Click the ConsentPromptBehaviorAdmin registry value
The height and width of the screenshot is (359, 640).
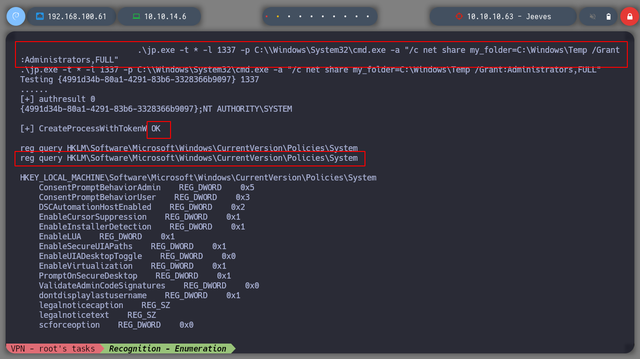point(147,187)
